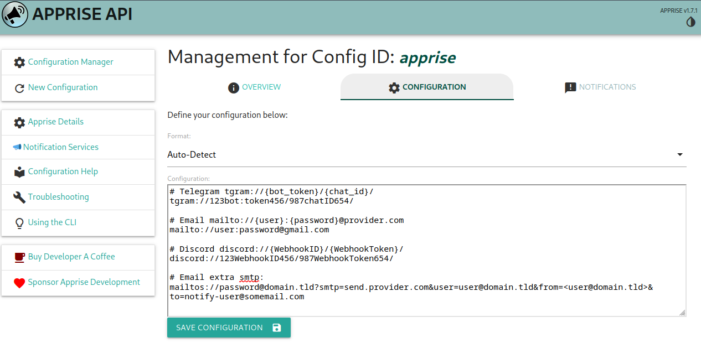This screenshot has width=701, height=343.
Task: Click the Buy Developer A Coffee cup icon
Action: (19, 257)
